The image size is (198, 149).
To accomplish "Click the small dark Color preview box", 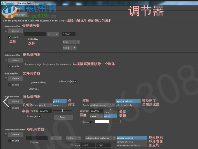I will tap(91, 122).
